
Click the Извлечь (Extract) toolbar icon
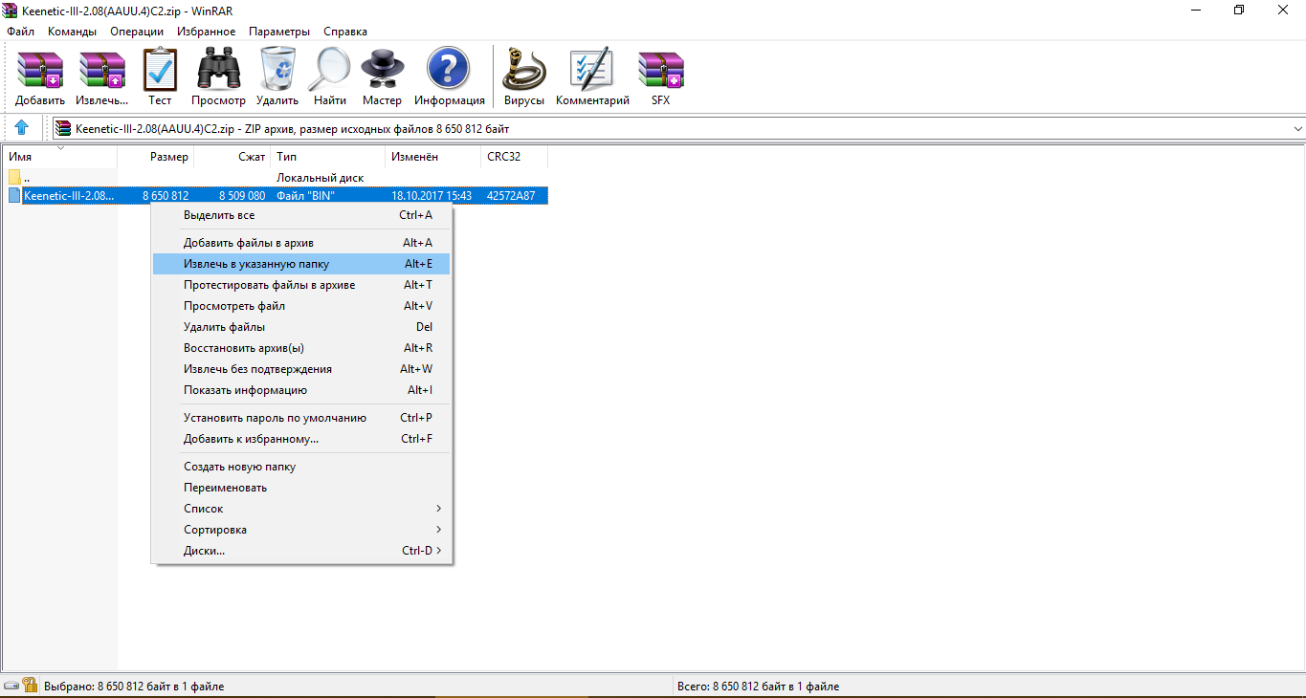click(x=102, y=76)
